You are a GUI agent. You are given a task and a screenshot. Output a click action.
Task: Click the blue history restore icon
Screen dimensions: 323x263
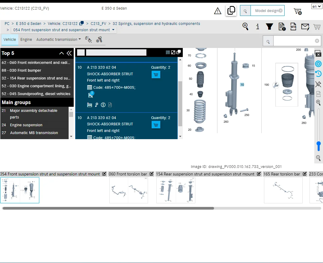click(x=318, y=74)
